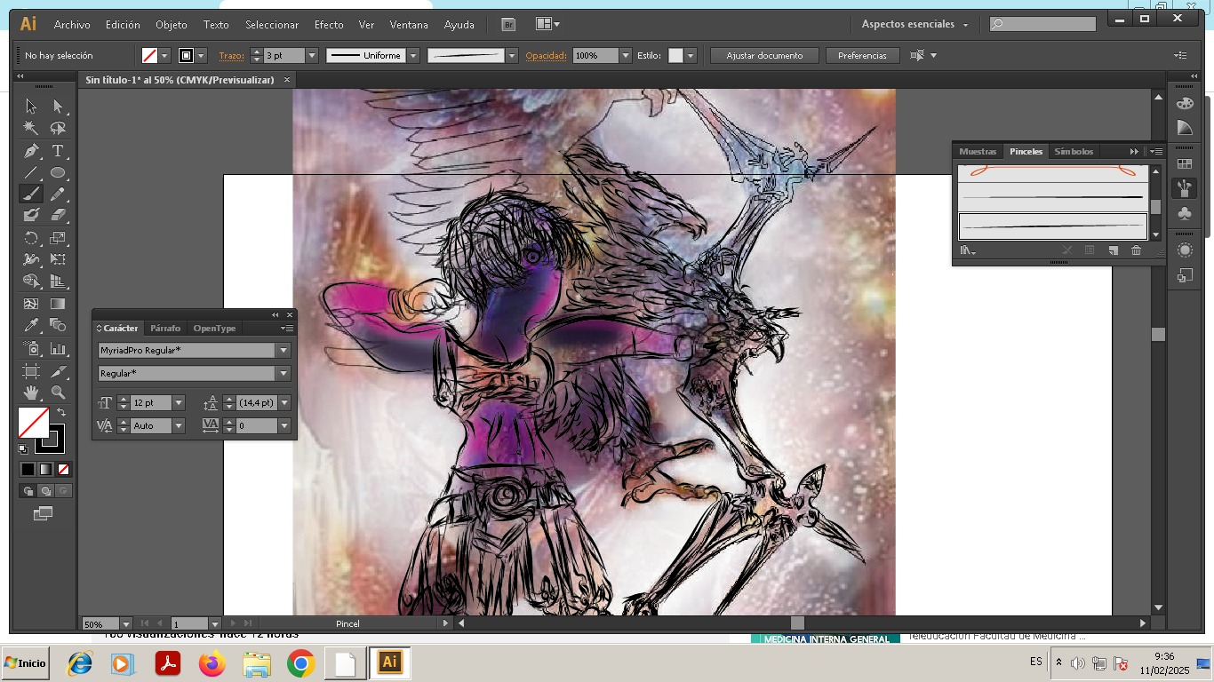Click Ajustar documento button

(x=764, y=55)
